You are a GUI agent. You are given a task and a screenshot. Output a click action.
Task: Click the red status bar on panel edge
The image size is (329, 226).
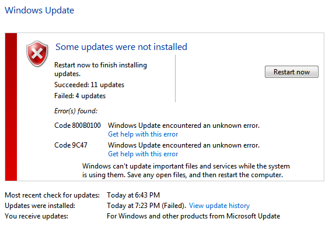pyautogui.click(x=11, y=107)
